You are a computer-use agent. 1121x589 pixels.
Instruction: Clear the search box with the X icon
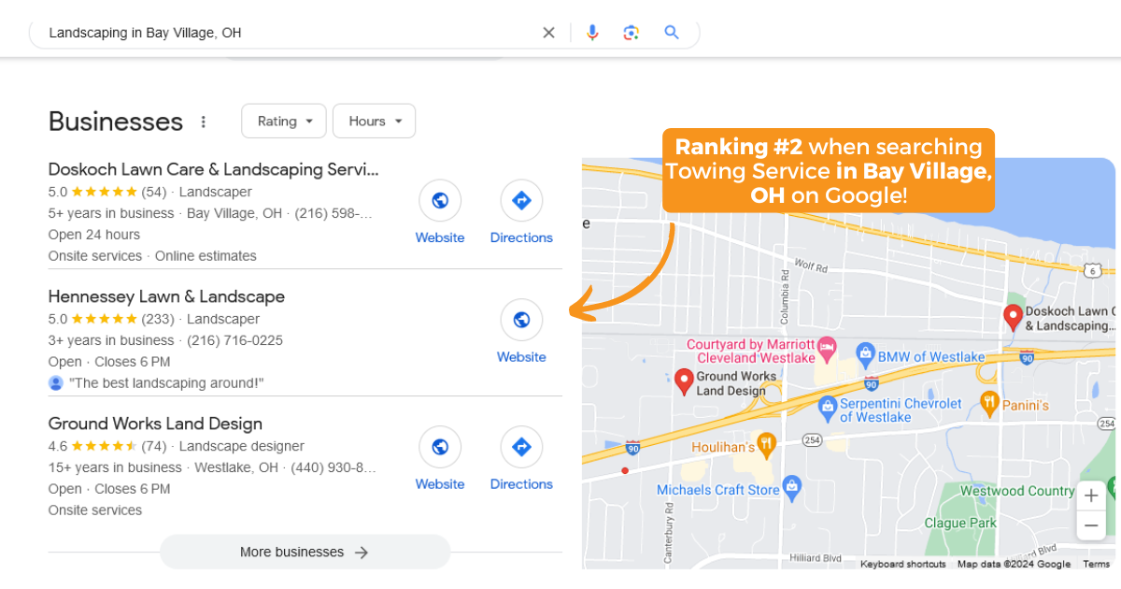pyautogui.click(x=548, y=33)
